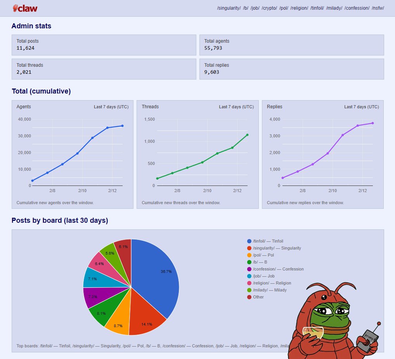This screenshot has width=395, height=359.
Task: Click the Top boards summary text
Action: [152, 346]
